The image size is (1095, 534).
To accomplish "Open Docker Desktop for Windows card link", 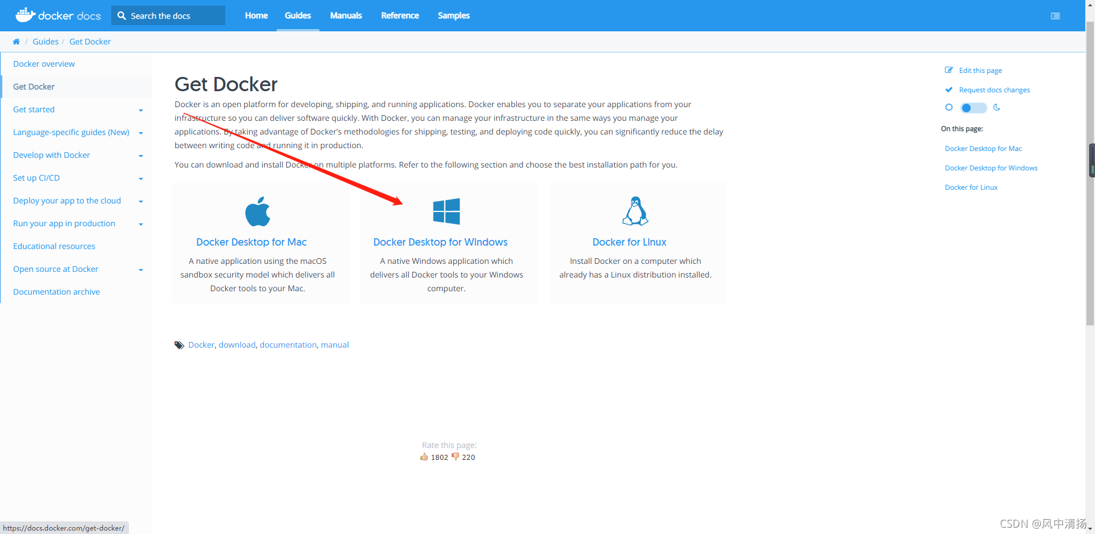I will [440, 242].
